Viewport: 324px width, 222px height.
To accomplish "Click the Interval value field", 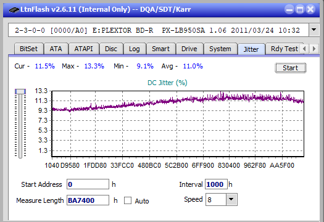I will [216, 184].
